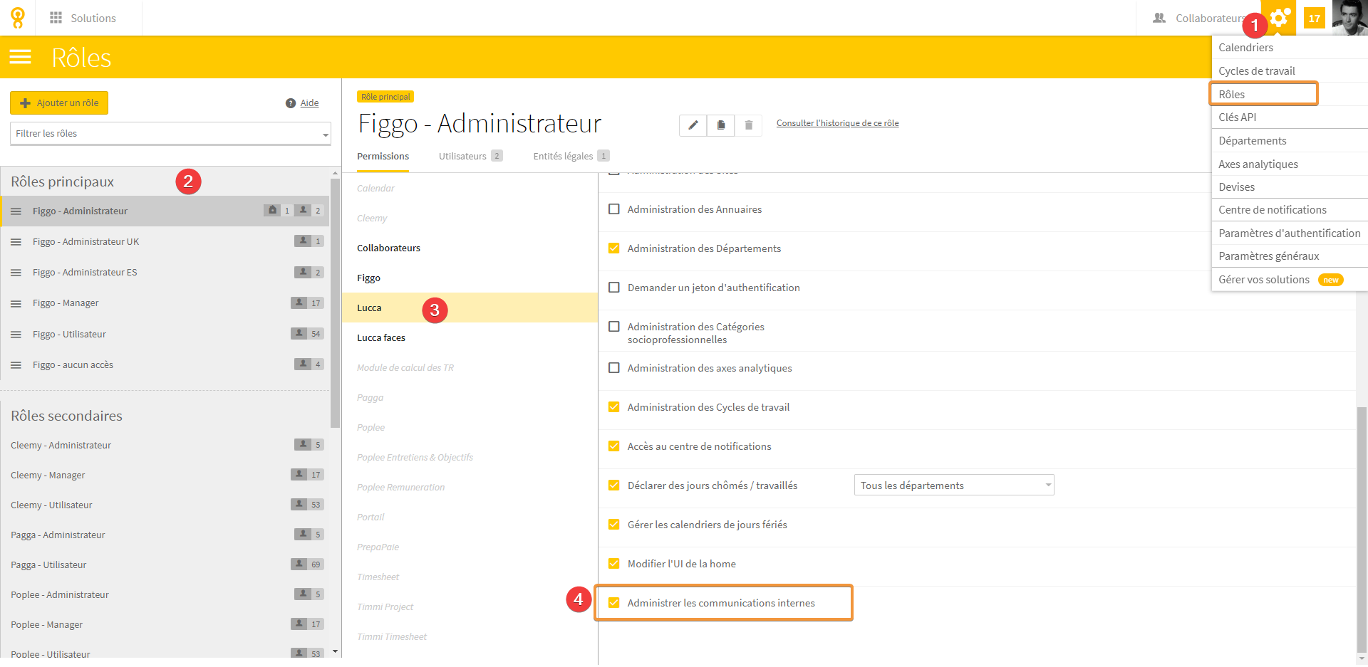Open Départements menu entry
This screenshot has width=1368, height=667.
pyautogui.click(x=1290, y=141)
